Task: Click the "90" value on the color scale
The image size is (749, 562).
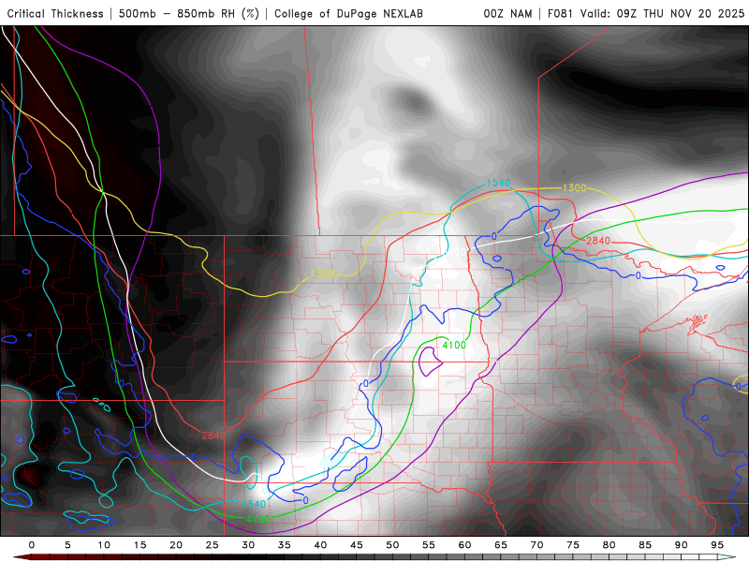Action: coord(682,545)
